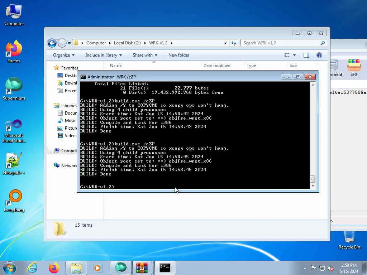
Task: Open the Computer desktop icon
Action: coord(14,15)
